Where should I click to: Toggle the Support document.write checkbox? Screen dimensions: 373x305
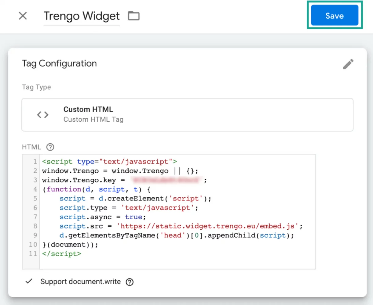click(x=29, y=281)
